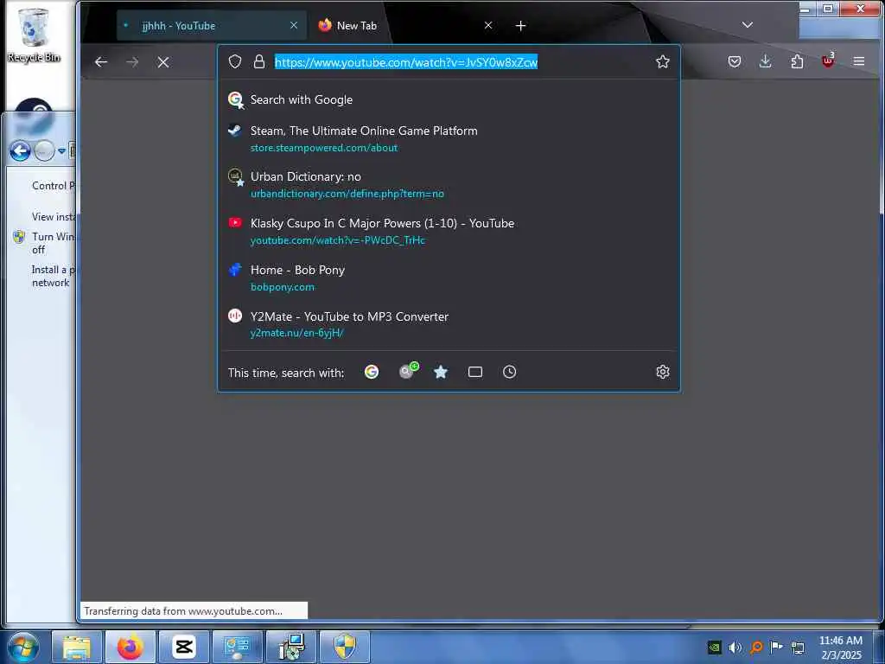Open recent pages dropdown in Control Panel

click(x=61, y=150)
